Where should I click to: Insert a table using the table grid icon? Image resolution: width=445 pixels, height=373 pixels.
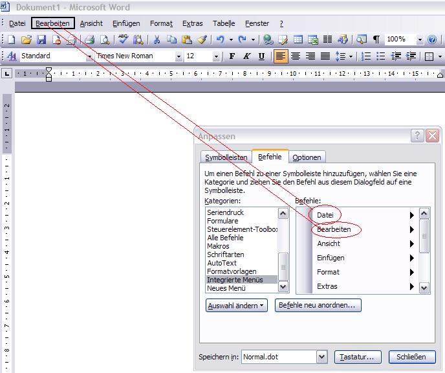(x=298, y=40)
